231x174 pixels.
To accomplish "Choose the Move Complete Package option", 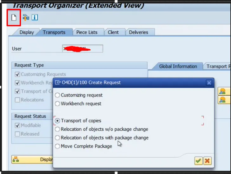I will [x=57, y=146].
